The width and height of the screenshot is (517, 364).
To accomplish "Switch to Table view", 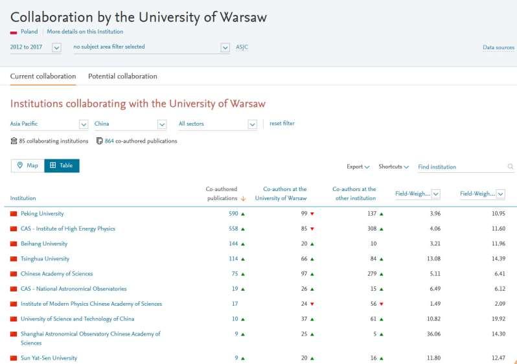I will pos(62,166).
